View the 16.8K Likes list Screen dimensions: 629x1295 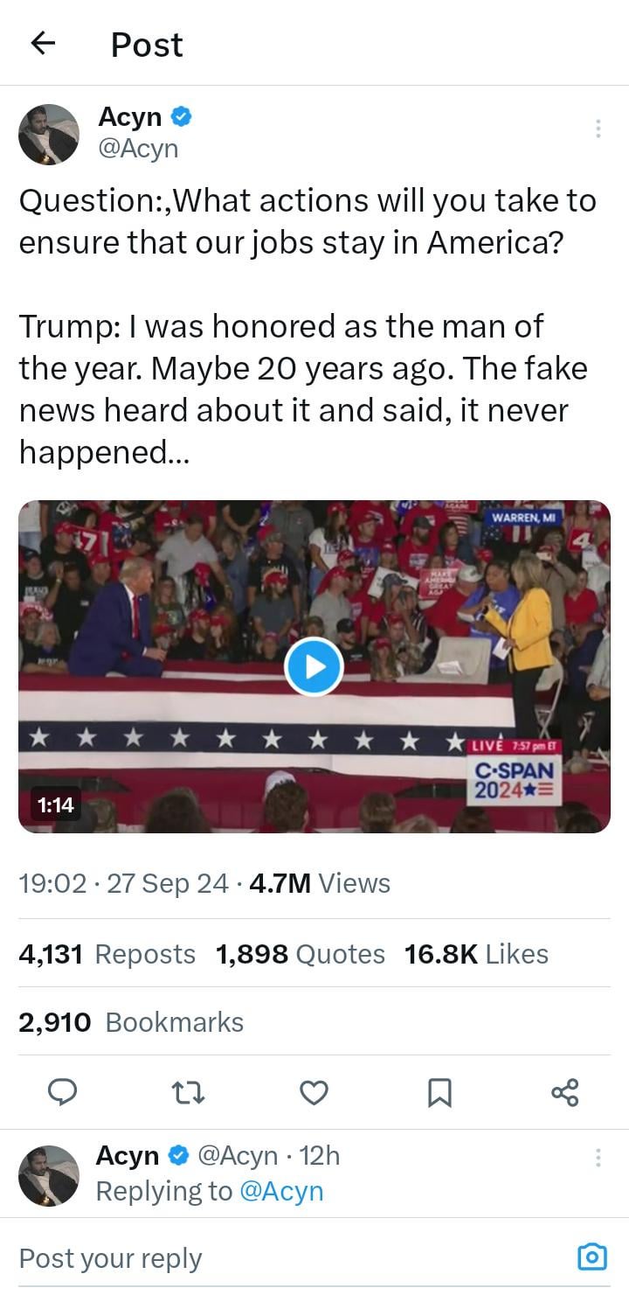[476, 954]
